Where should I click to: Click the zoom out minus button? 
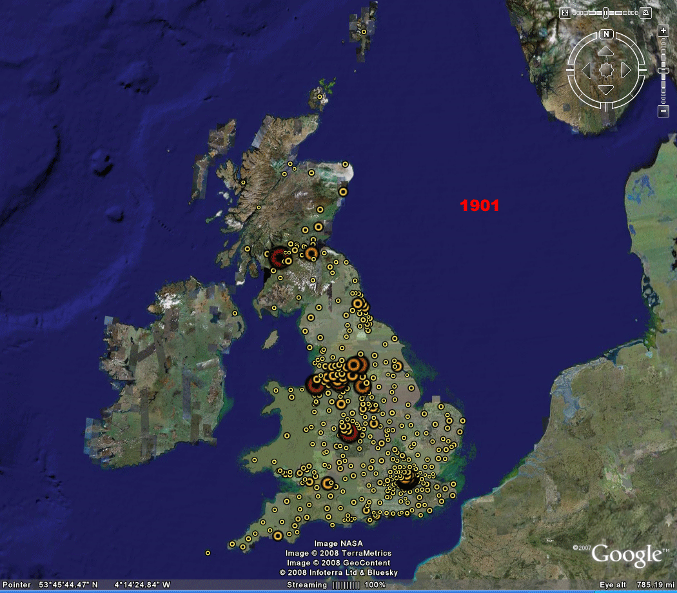click(x=663, y=112)
